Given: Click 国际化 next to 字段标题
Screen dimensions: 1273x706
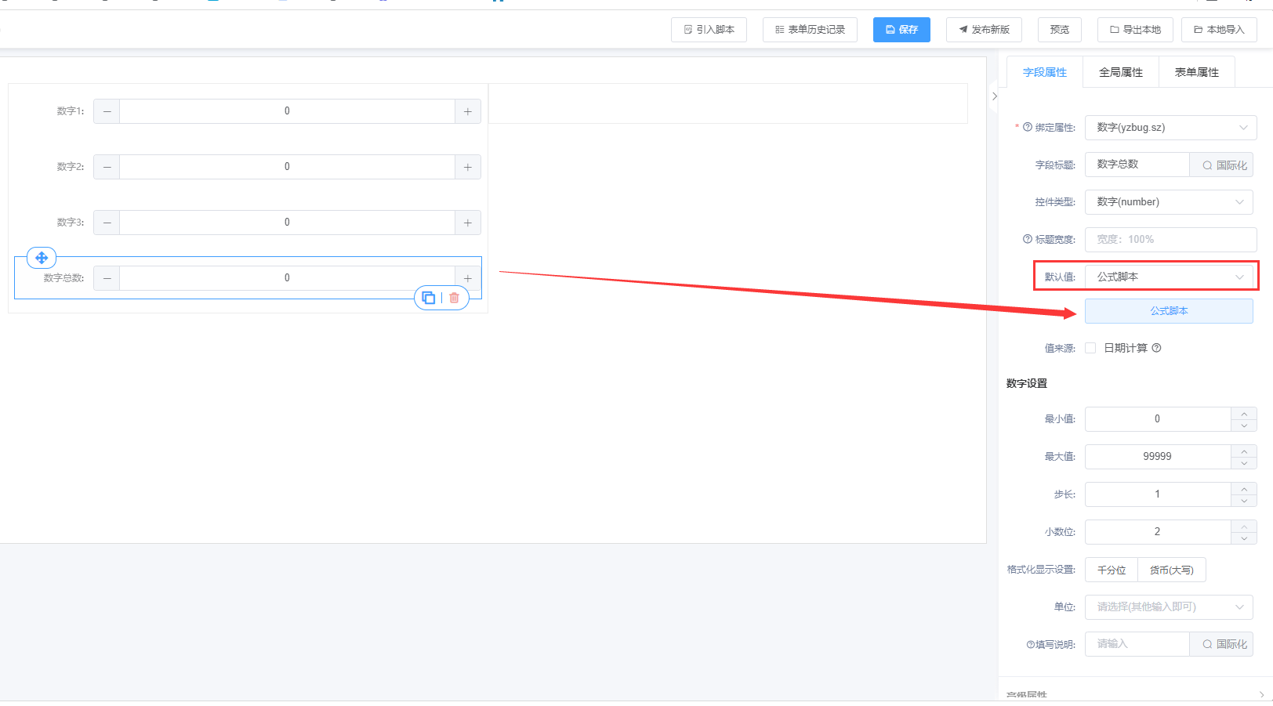Looking at the screenshot, I should 1221,165.
